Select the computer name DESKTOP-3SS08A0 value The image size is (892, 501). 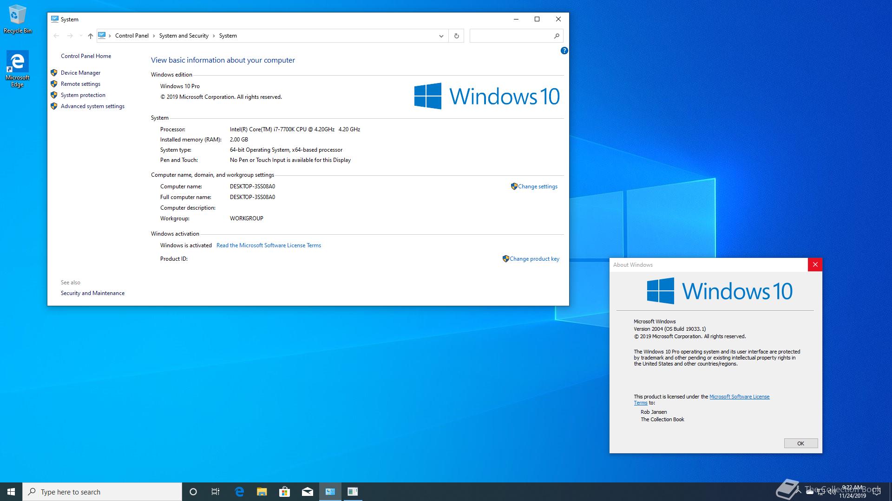point(252,186)
